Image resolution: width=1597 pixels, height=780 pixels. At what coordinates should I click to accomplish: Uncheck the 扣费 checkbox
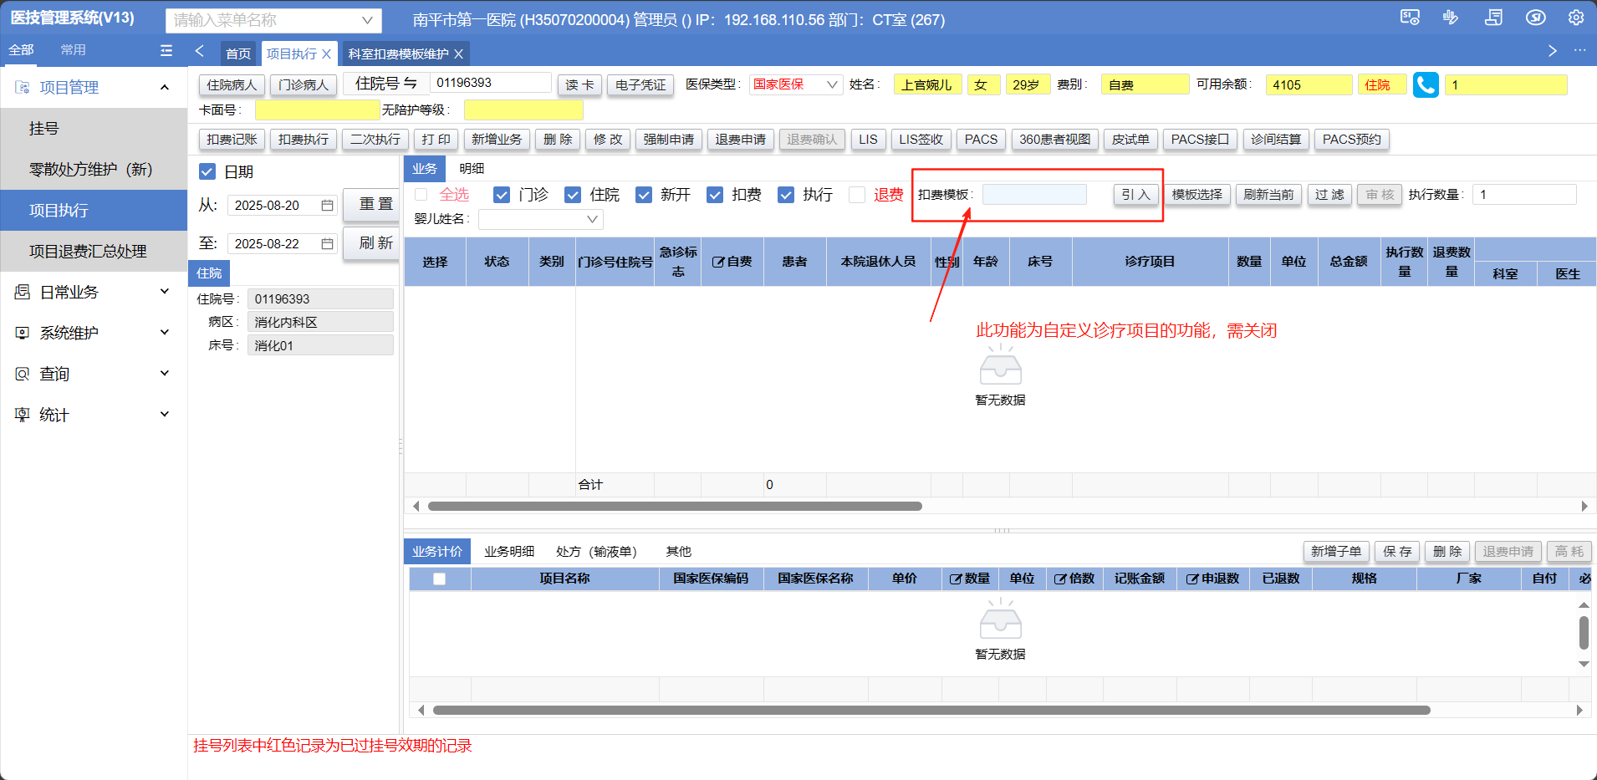(x=715, y=195)
